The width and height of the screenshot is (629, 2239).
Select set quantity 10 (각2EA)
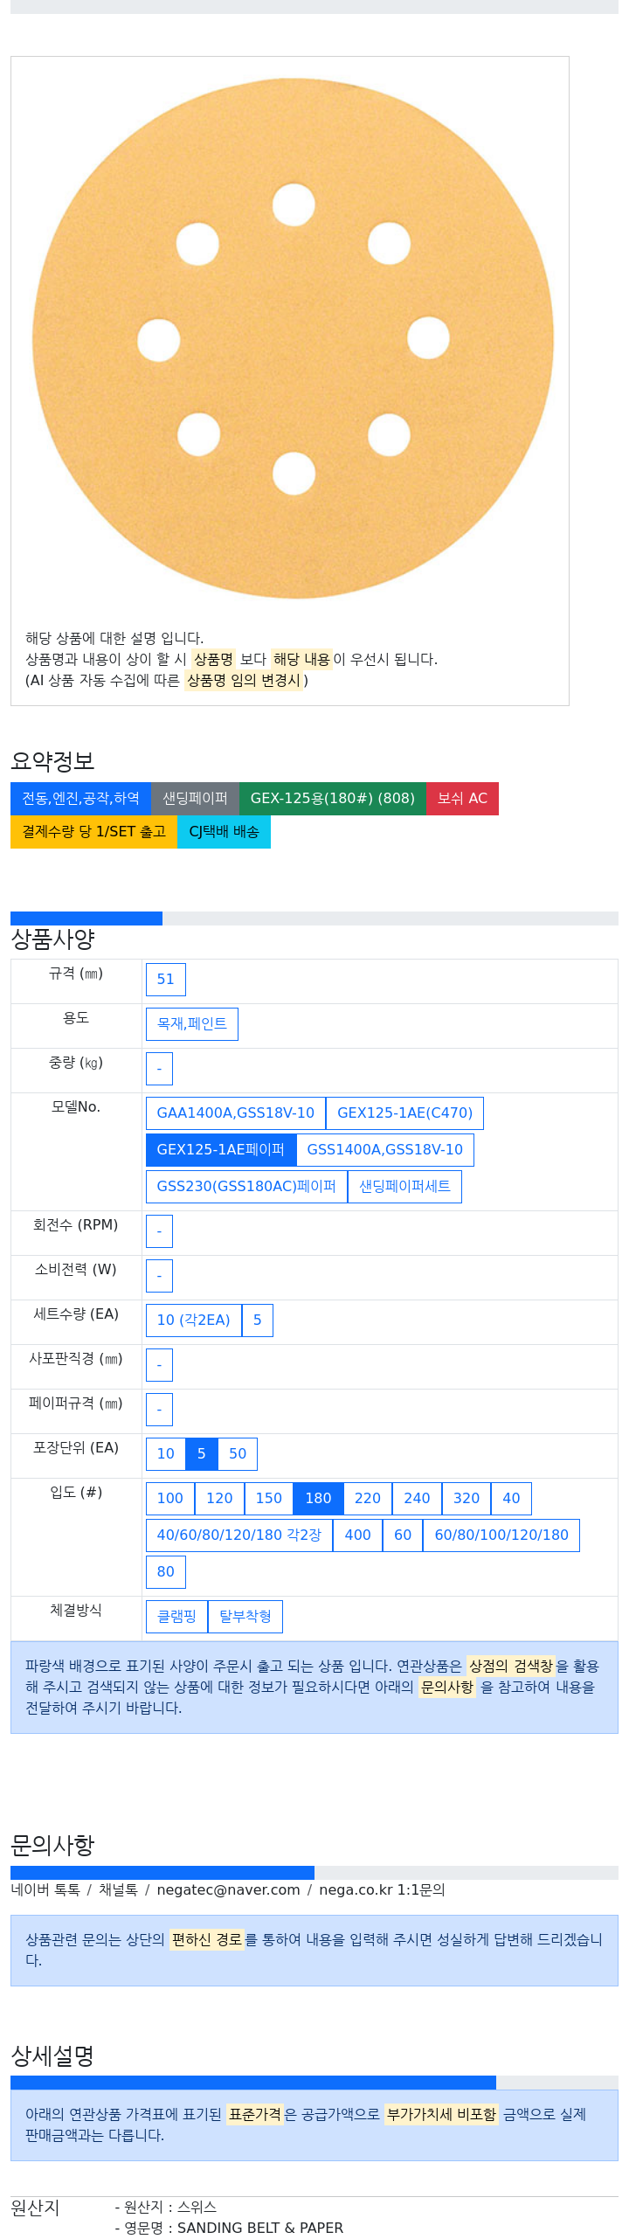(193, 1321)
